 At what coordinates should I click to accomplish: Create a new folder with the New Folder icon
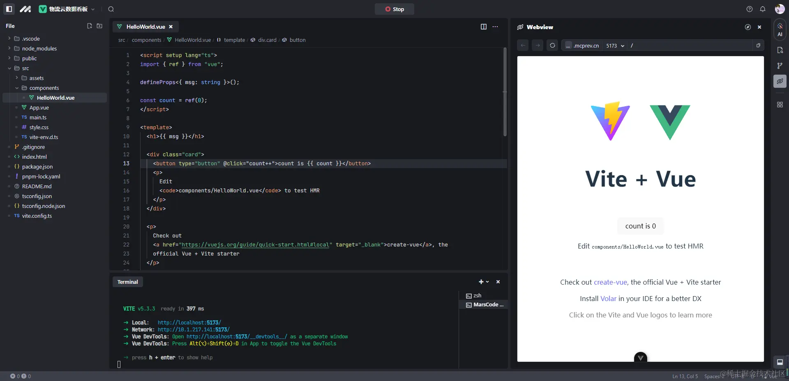point(99,26)
